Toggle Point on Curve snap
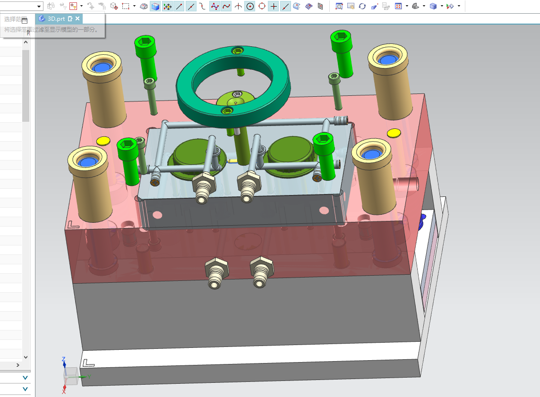The width and height of the screenshot is (540, 397). click(x=285, y=6)
